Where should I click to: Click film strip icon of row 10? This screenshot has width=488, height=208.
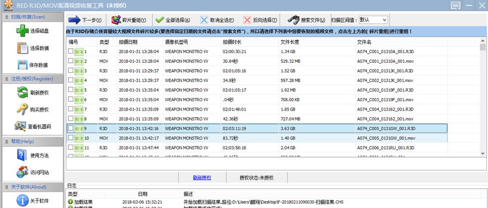click(x=79, y=138)
